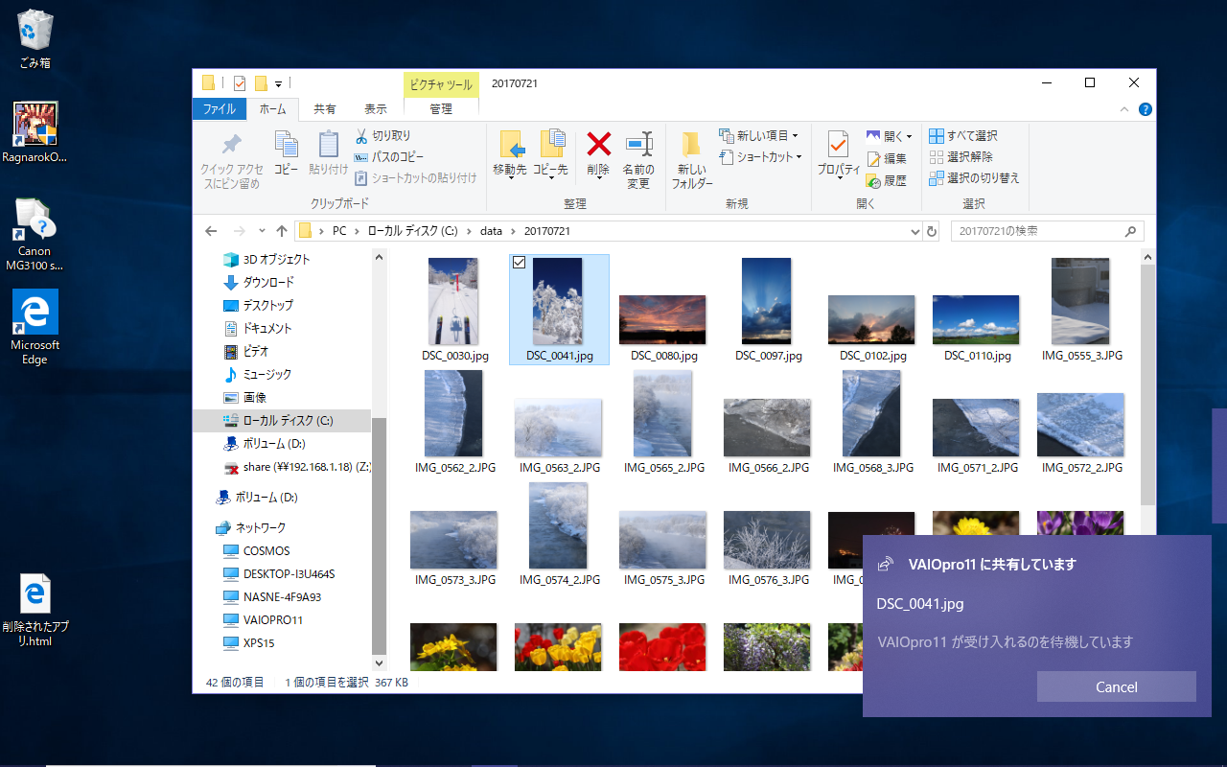1227x767 pixels.
Task: Click Edit (編集) in the Open group
Action: pyautogui.click(x=887, y=158)
